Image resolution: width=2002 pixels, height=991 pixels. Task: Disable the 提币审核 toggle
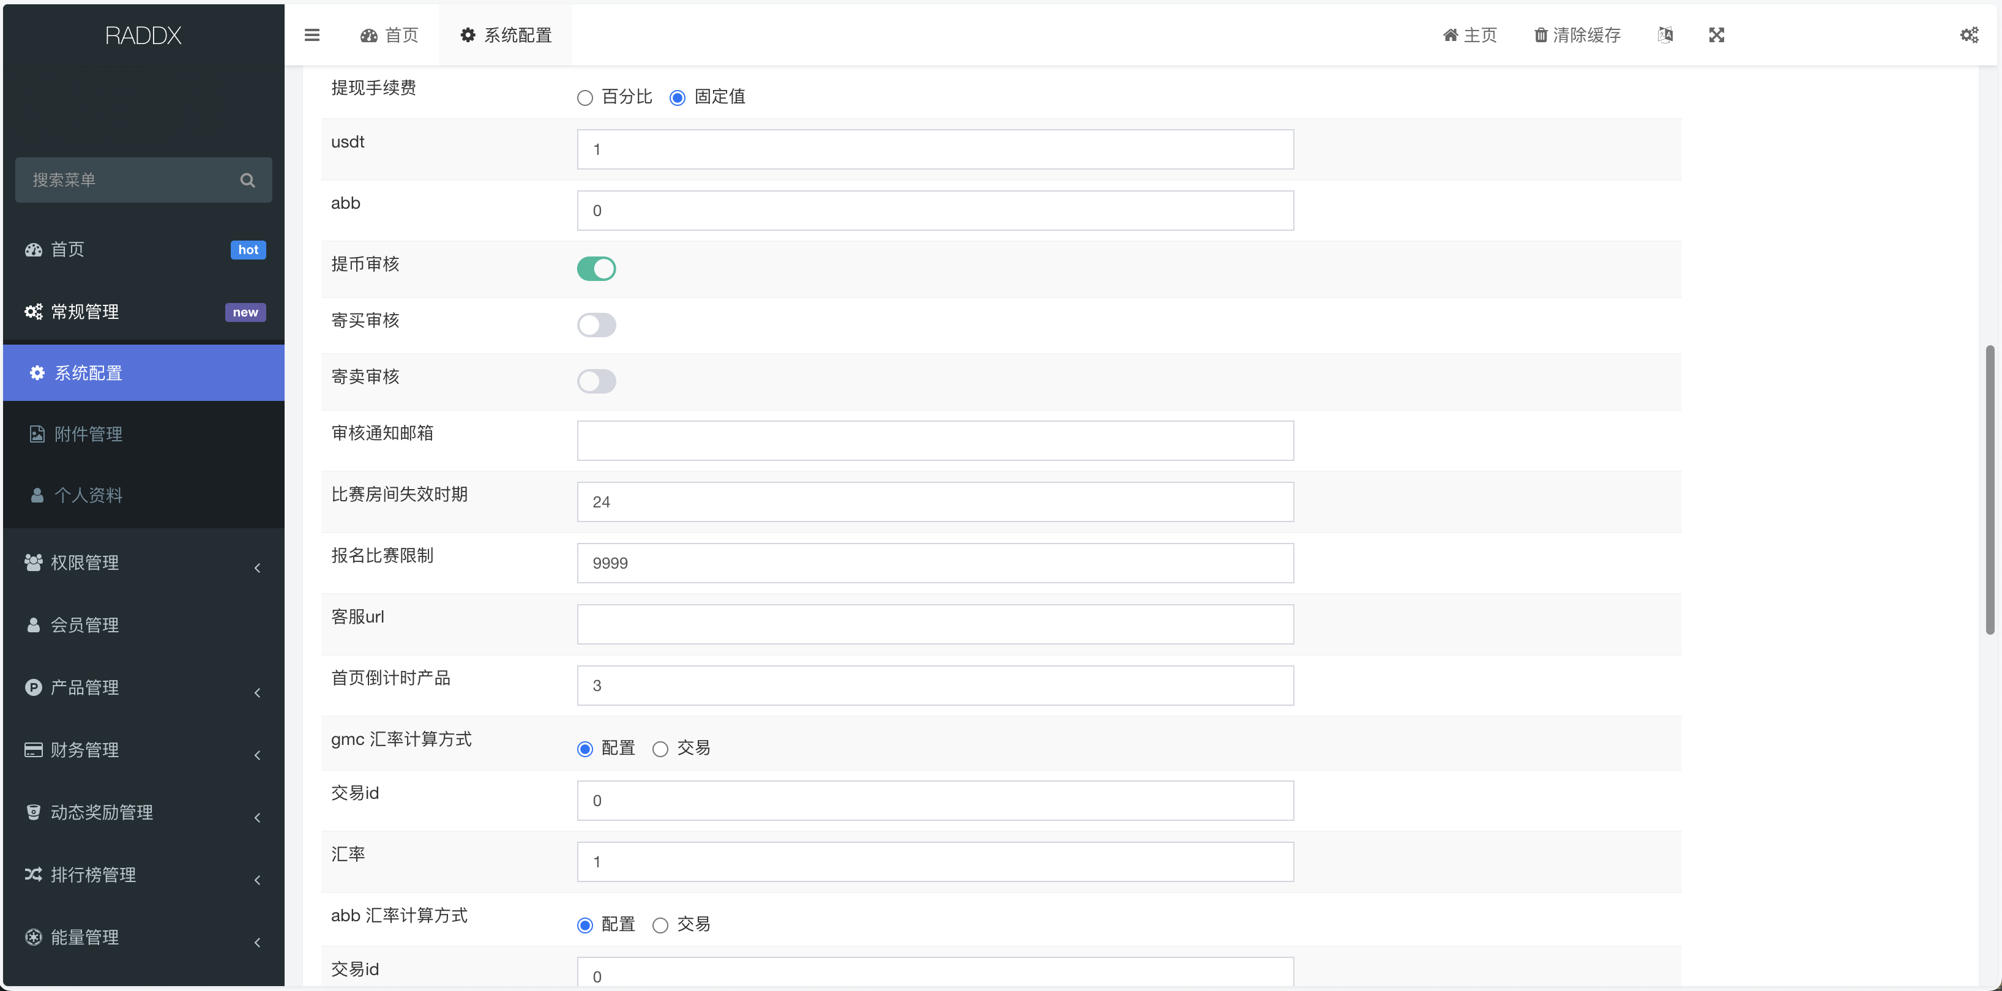tap(596, 268)
